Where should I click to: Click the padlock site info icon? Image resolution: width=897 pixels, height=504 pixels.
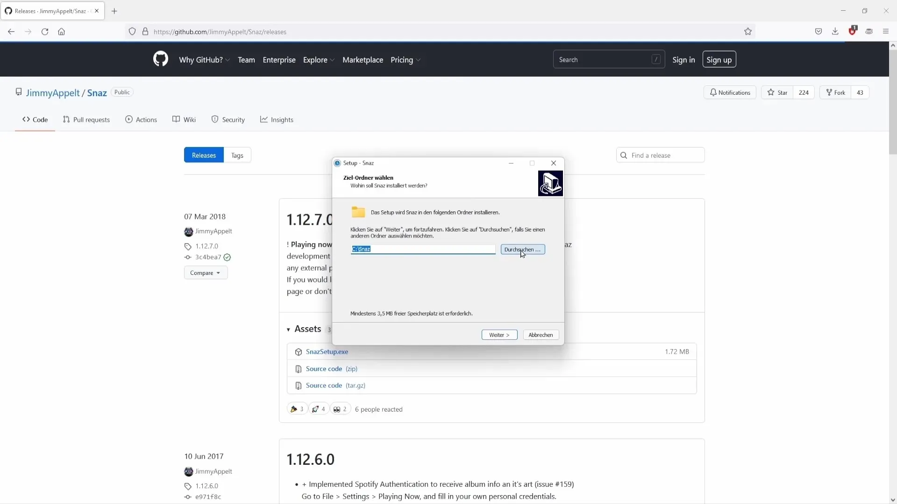pyautogui.click(x=145, y=32)
